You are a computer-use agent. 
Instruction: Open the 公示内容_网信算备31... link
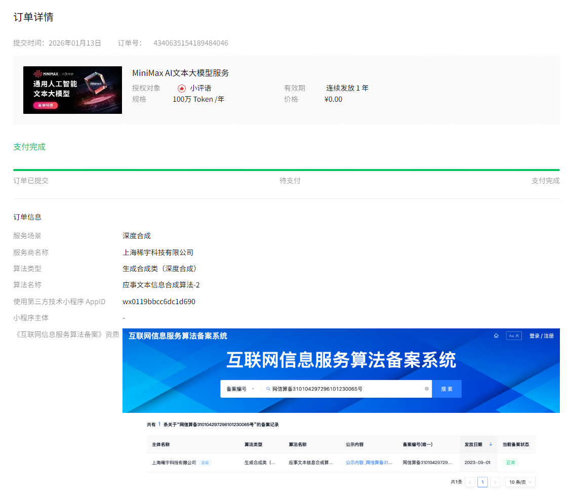(x=369, y=463)
